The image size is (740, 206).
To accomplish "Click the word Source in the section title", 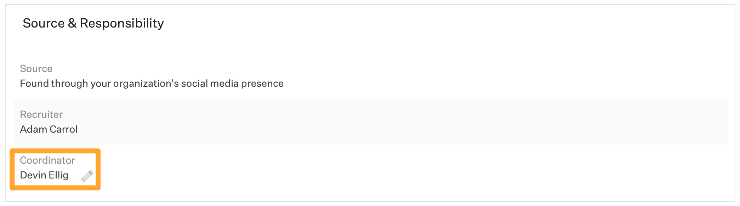I will tap(44, 23).
